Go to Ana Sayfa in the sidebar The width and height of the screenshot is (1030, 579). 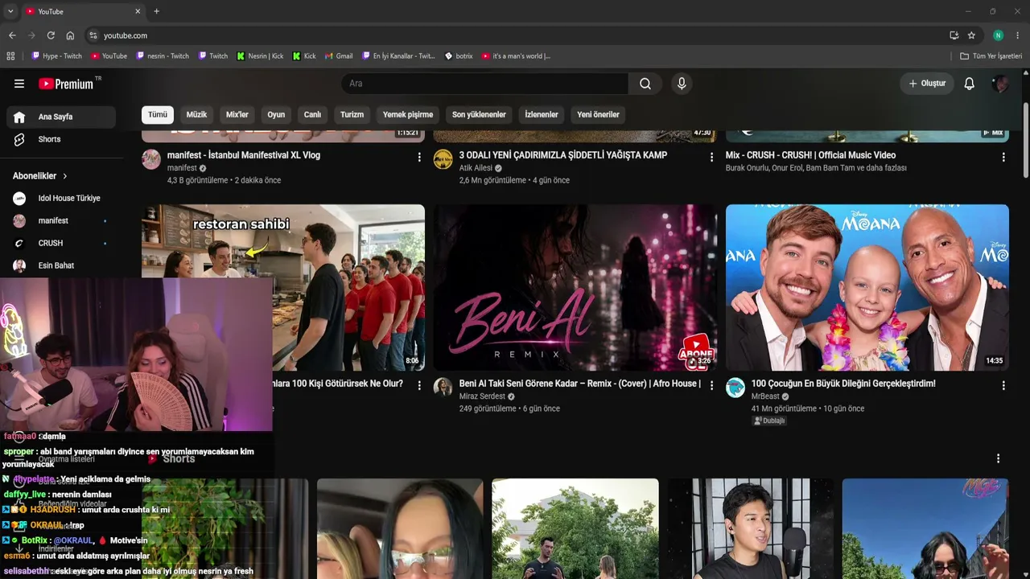(61, 117)
